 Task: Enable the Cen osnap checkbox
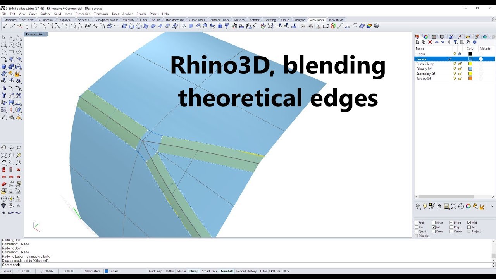click(x=417, y=227)
